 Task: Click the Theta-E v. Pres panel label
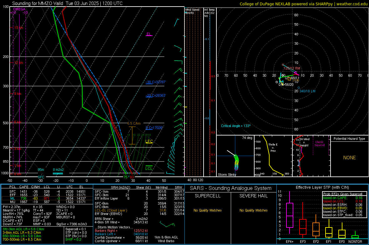[273, 147]
